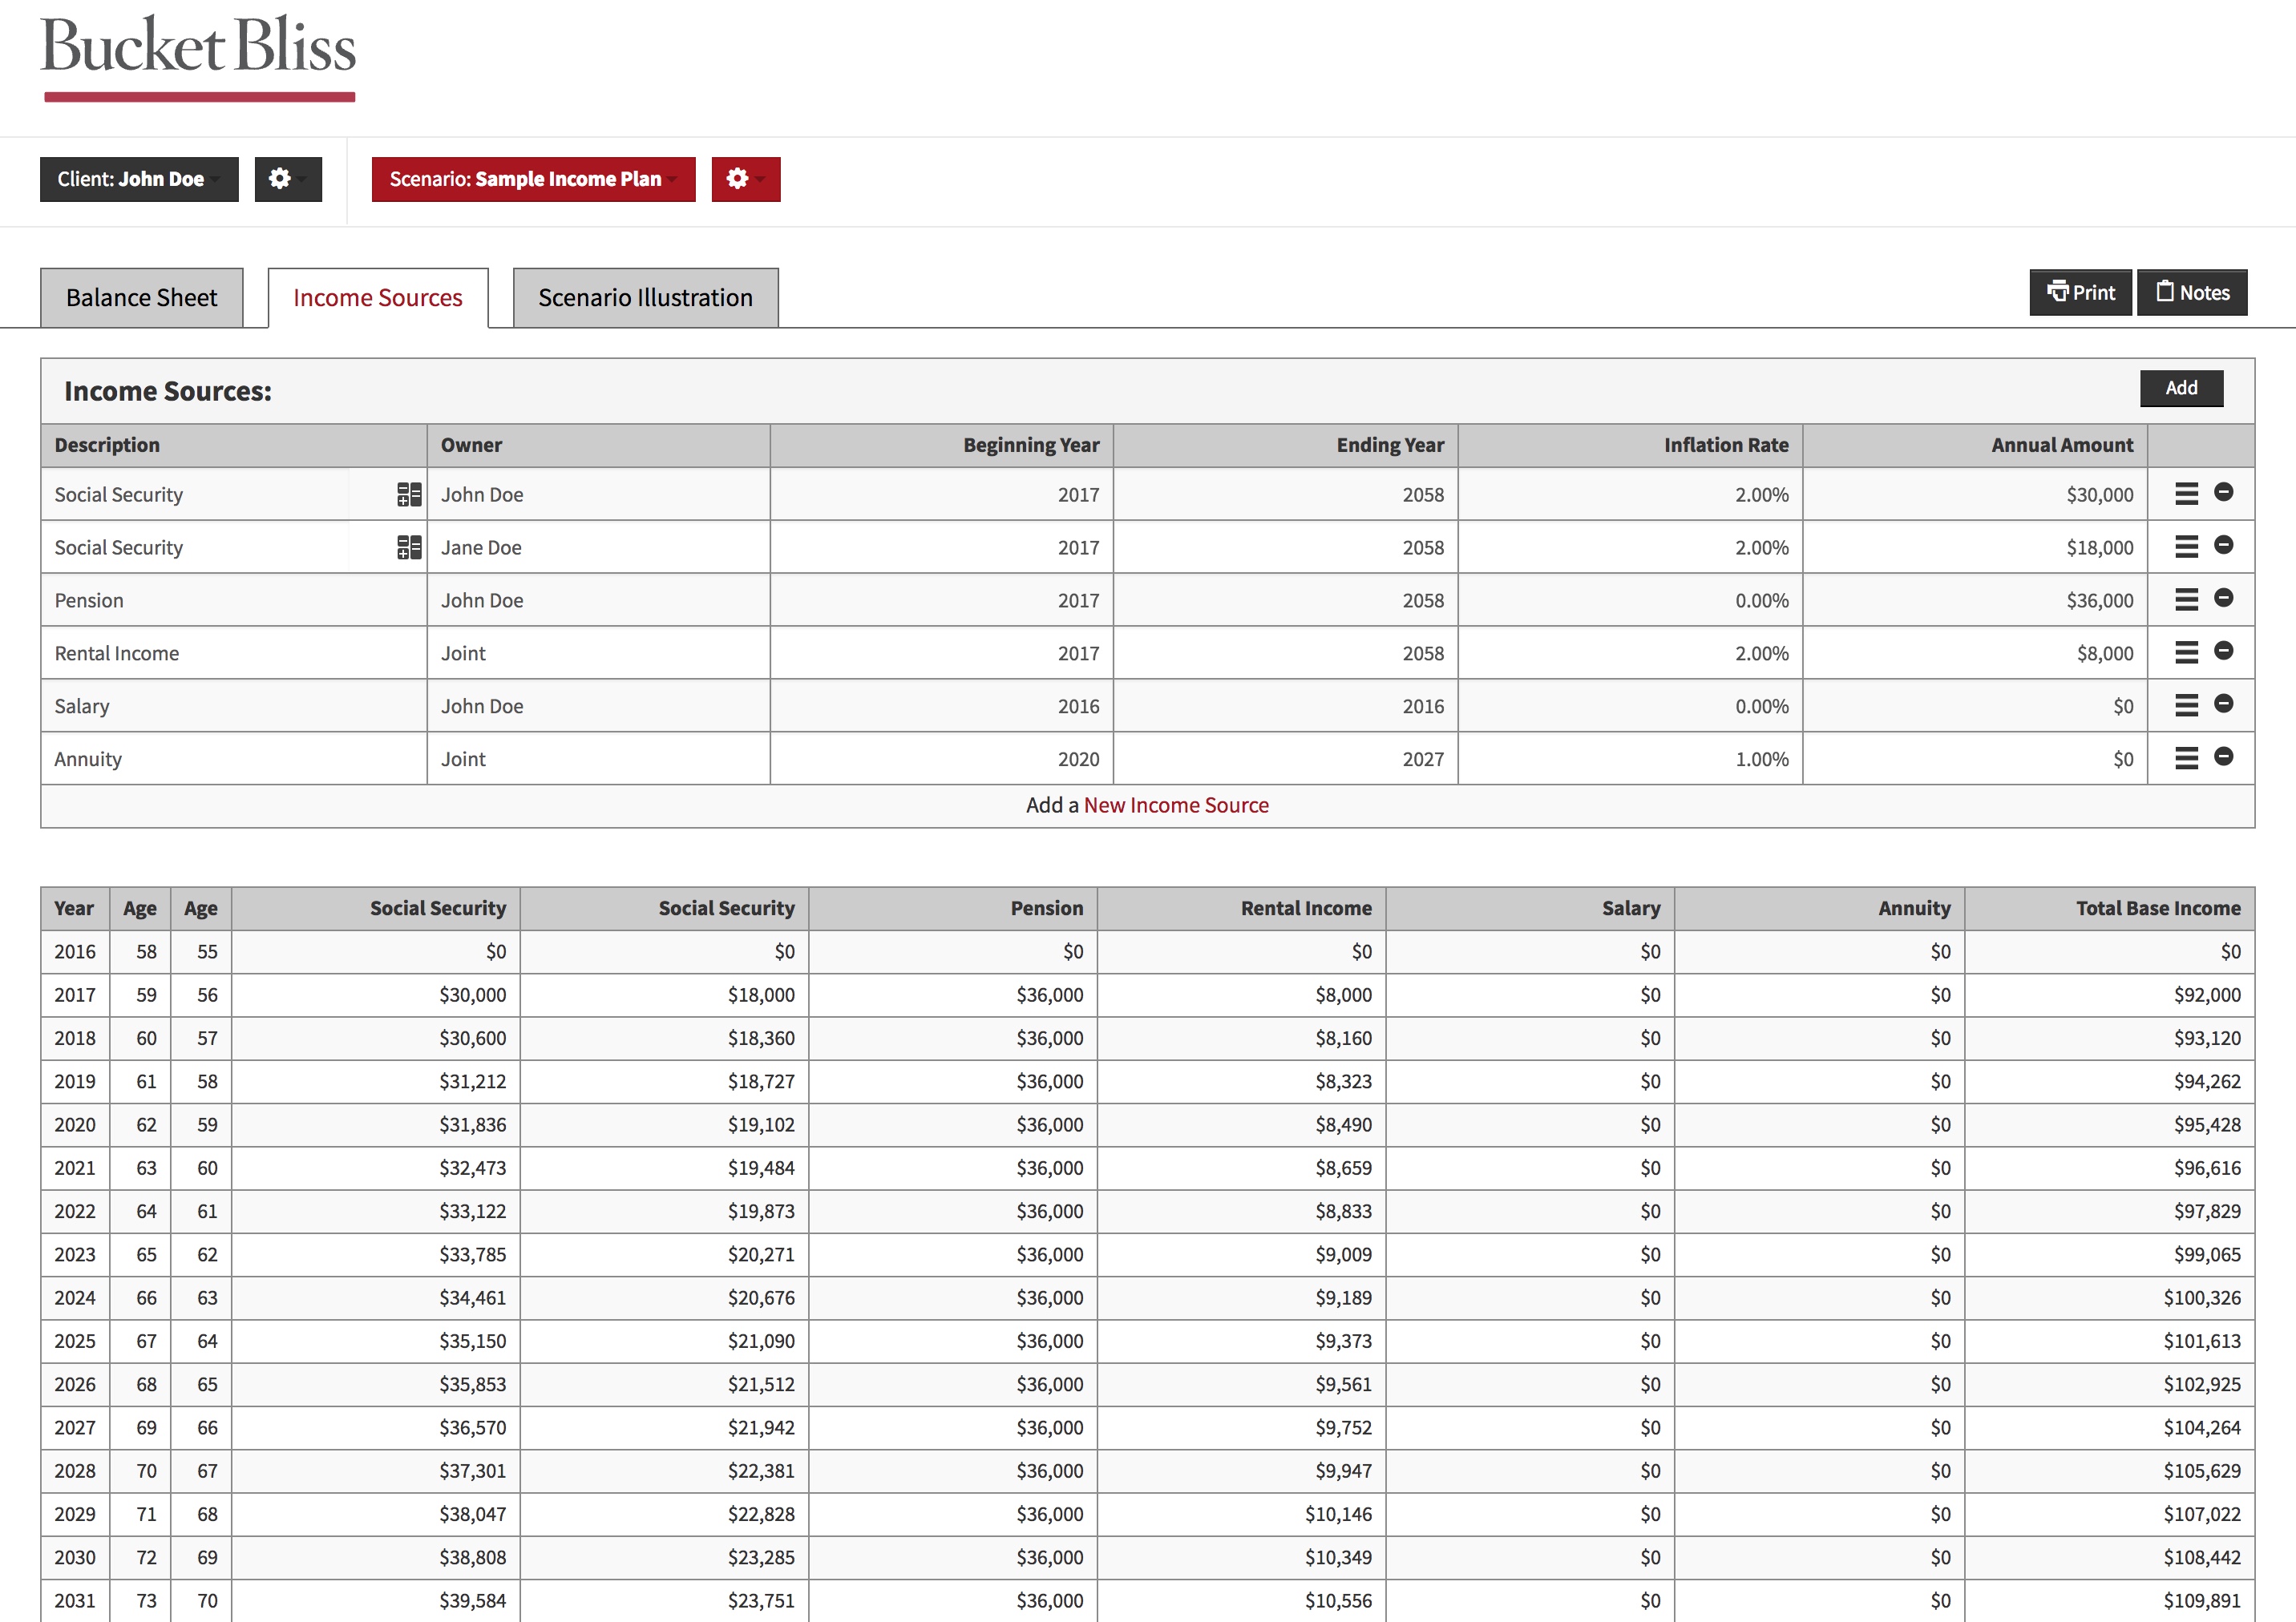Screen dimensions: 2296x1622
Task: Open the Notes panel
Action: tap(2192, 292)
